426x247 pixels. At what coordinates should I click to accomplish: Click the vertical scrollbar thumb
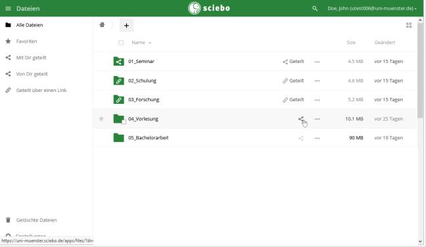click(x=420, y=70)
